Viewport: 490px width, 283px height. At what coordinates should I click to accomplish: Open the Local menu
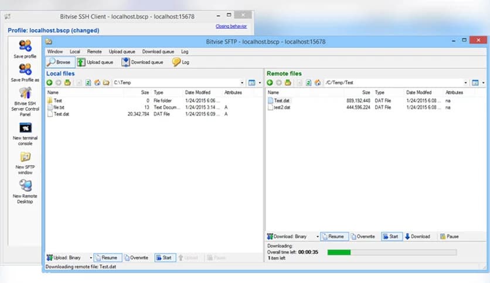(x=74, y=51)
